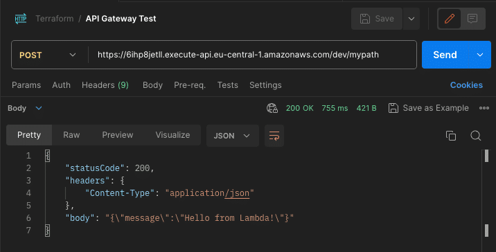Viewport: 496px width, 252px height.
Task: Send the request
Action: click(445, 55)
